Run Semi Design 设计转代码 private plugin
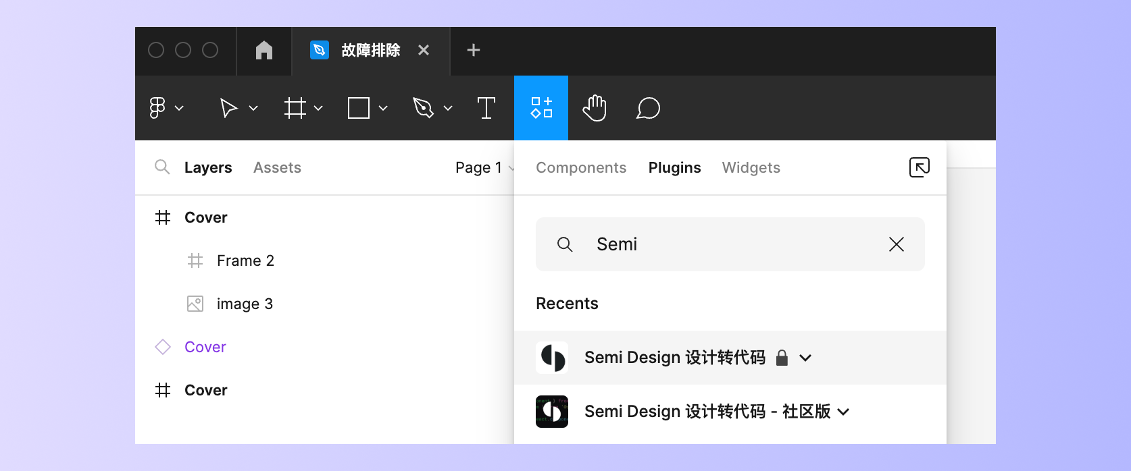Image resolution: width=1131 pixels, height=471 pixels. [x=730, y=358]
